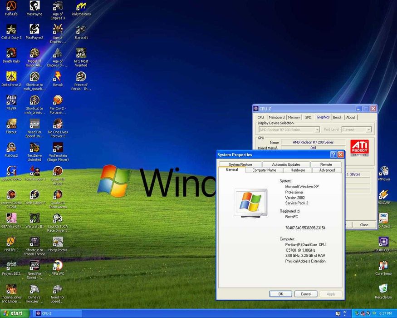Select the Prince of Persia shortcut

pos(81,81)
